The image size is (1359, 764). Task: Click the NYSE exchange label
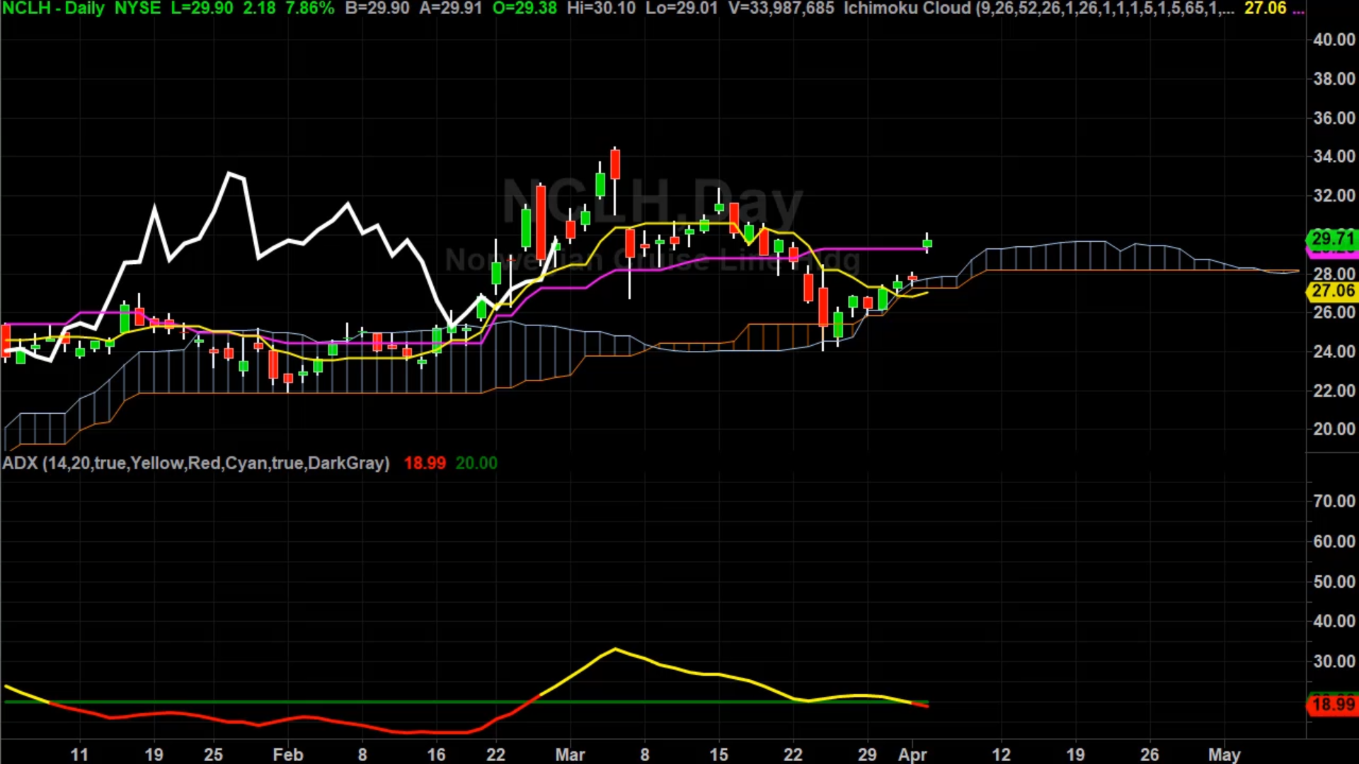pyautogui.click(x=137, y=8)
